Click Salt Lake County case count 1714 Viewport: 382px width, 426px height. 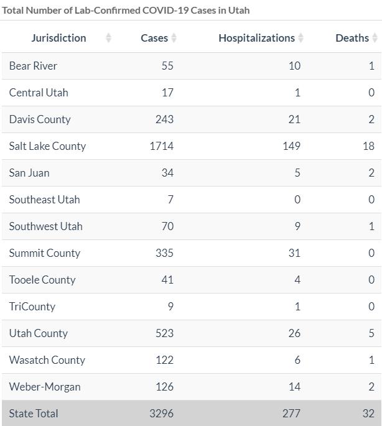(x=162, y=146)
